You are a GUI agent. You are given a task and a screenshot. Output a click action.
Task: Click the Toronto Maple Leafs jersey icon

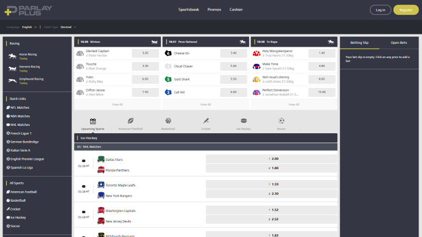(x=101, y=185)
